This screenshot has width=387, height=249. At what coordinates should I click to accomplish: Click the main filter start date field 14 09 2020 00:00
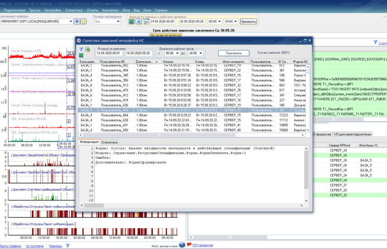(x=162, y=21)
